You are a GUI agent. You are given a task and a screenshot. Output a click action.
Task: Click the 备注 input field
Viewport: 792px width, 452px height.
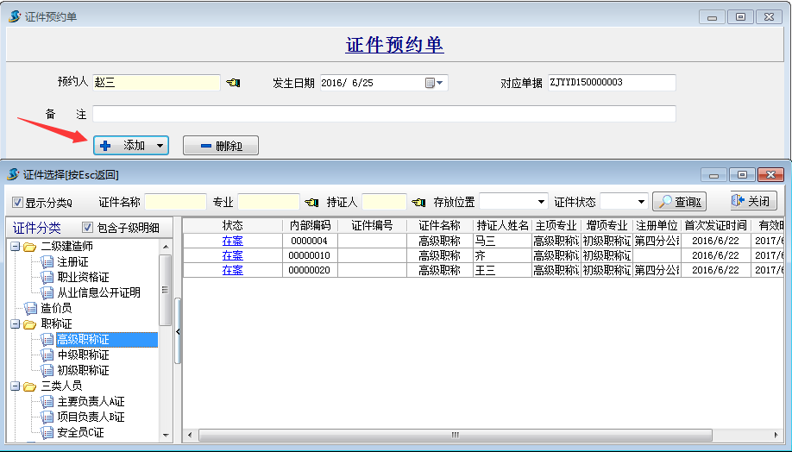384,114
